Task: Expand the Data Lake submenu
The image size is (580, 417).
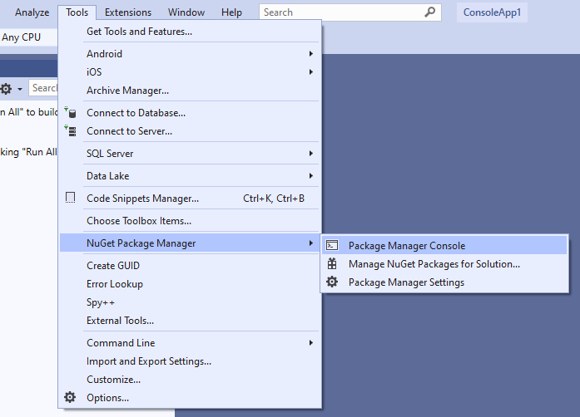Action: pos(190,176)
